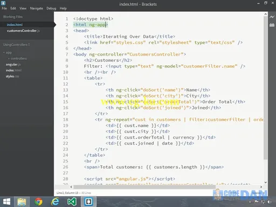Click doSort('name') on line 13
The width and height of the screenshot is (276, 207).
tap(162, 90)
